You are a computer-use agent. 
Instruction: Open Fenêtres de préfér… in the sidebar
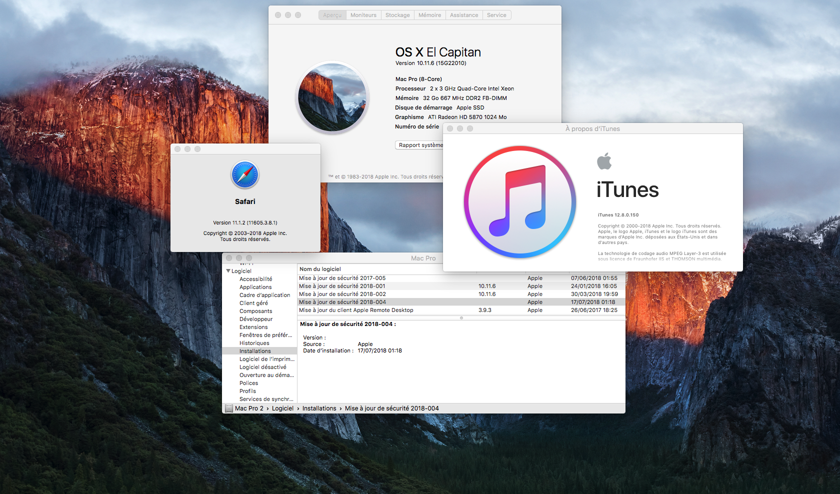(265, 335)
